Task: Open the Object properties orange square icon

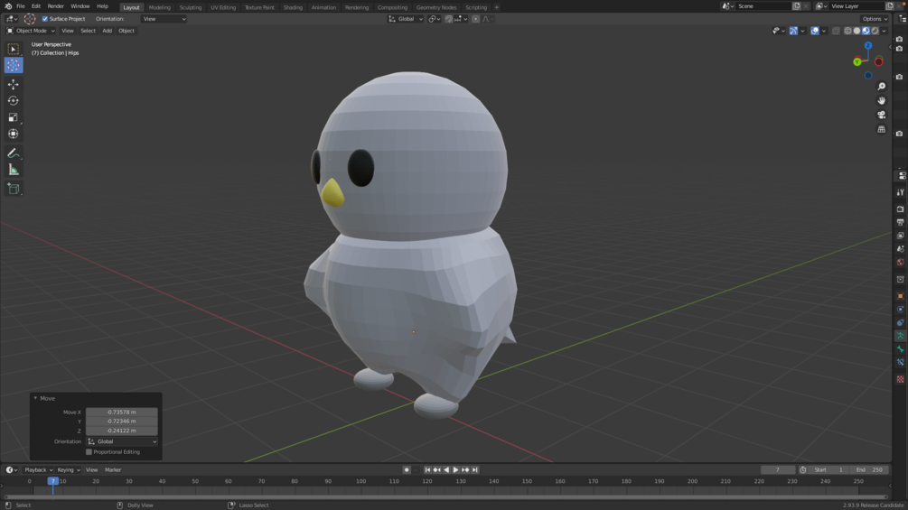Action: (901, 296)
